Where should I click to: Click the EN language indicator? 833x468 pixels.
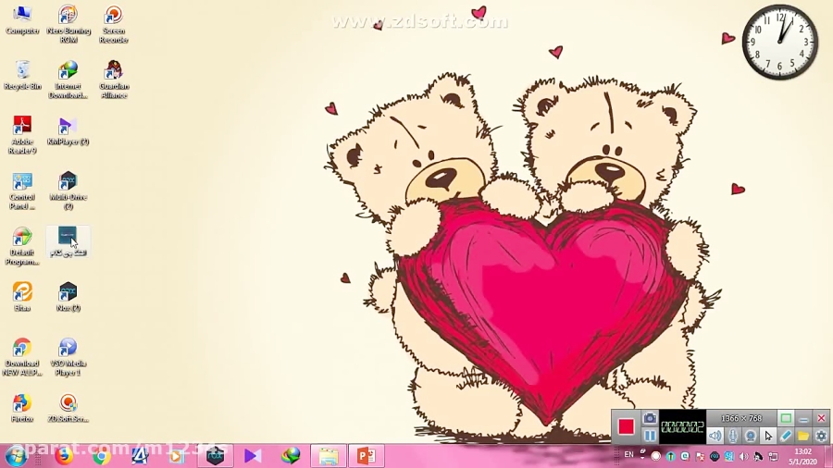(x=628, y=455)
